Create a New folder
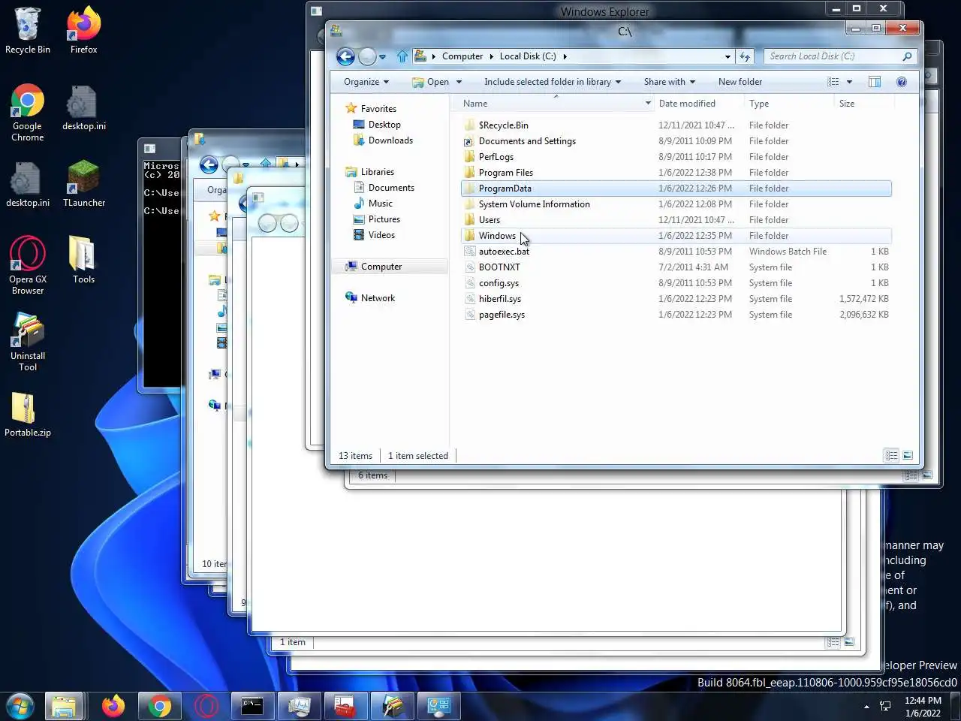 [740, 82]
